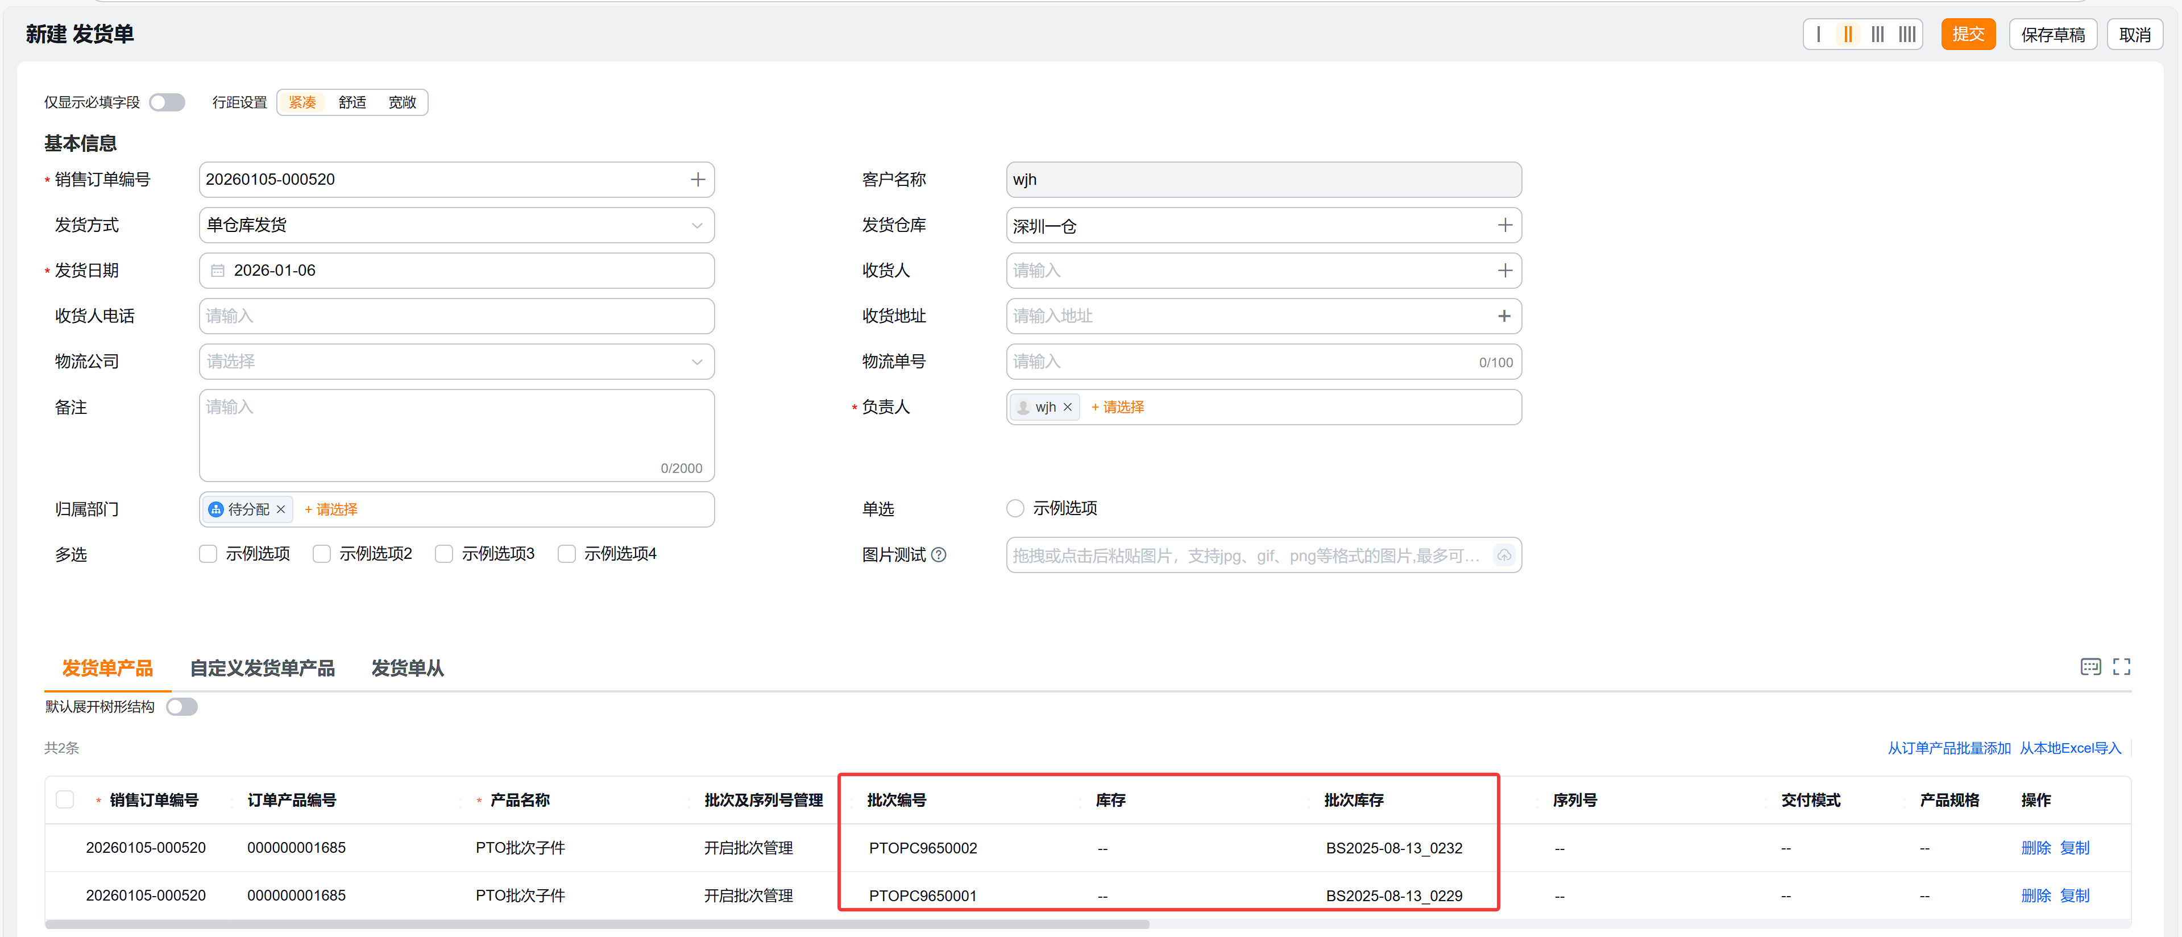Click image upload icon in 图片测试 field
This screenshot has width=2182, height=937.
(x=1504, y=555)
